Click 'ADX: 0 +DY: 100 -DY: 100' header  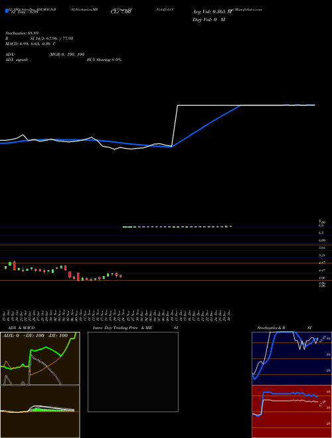point(35,336)
